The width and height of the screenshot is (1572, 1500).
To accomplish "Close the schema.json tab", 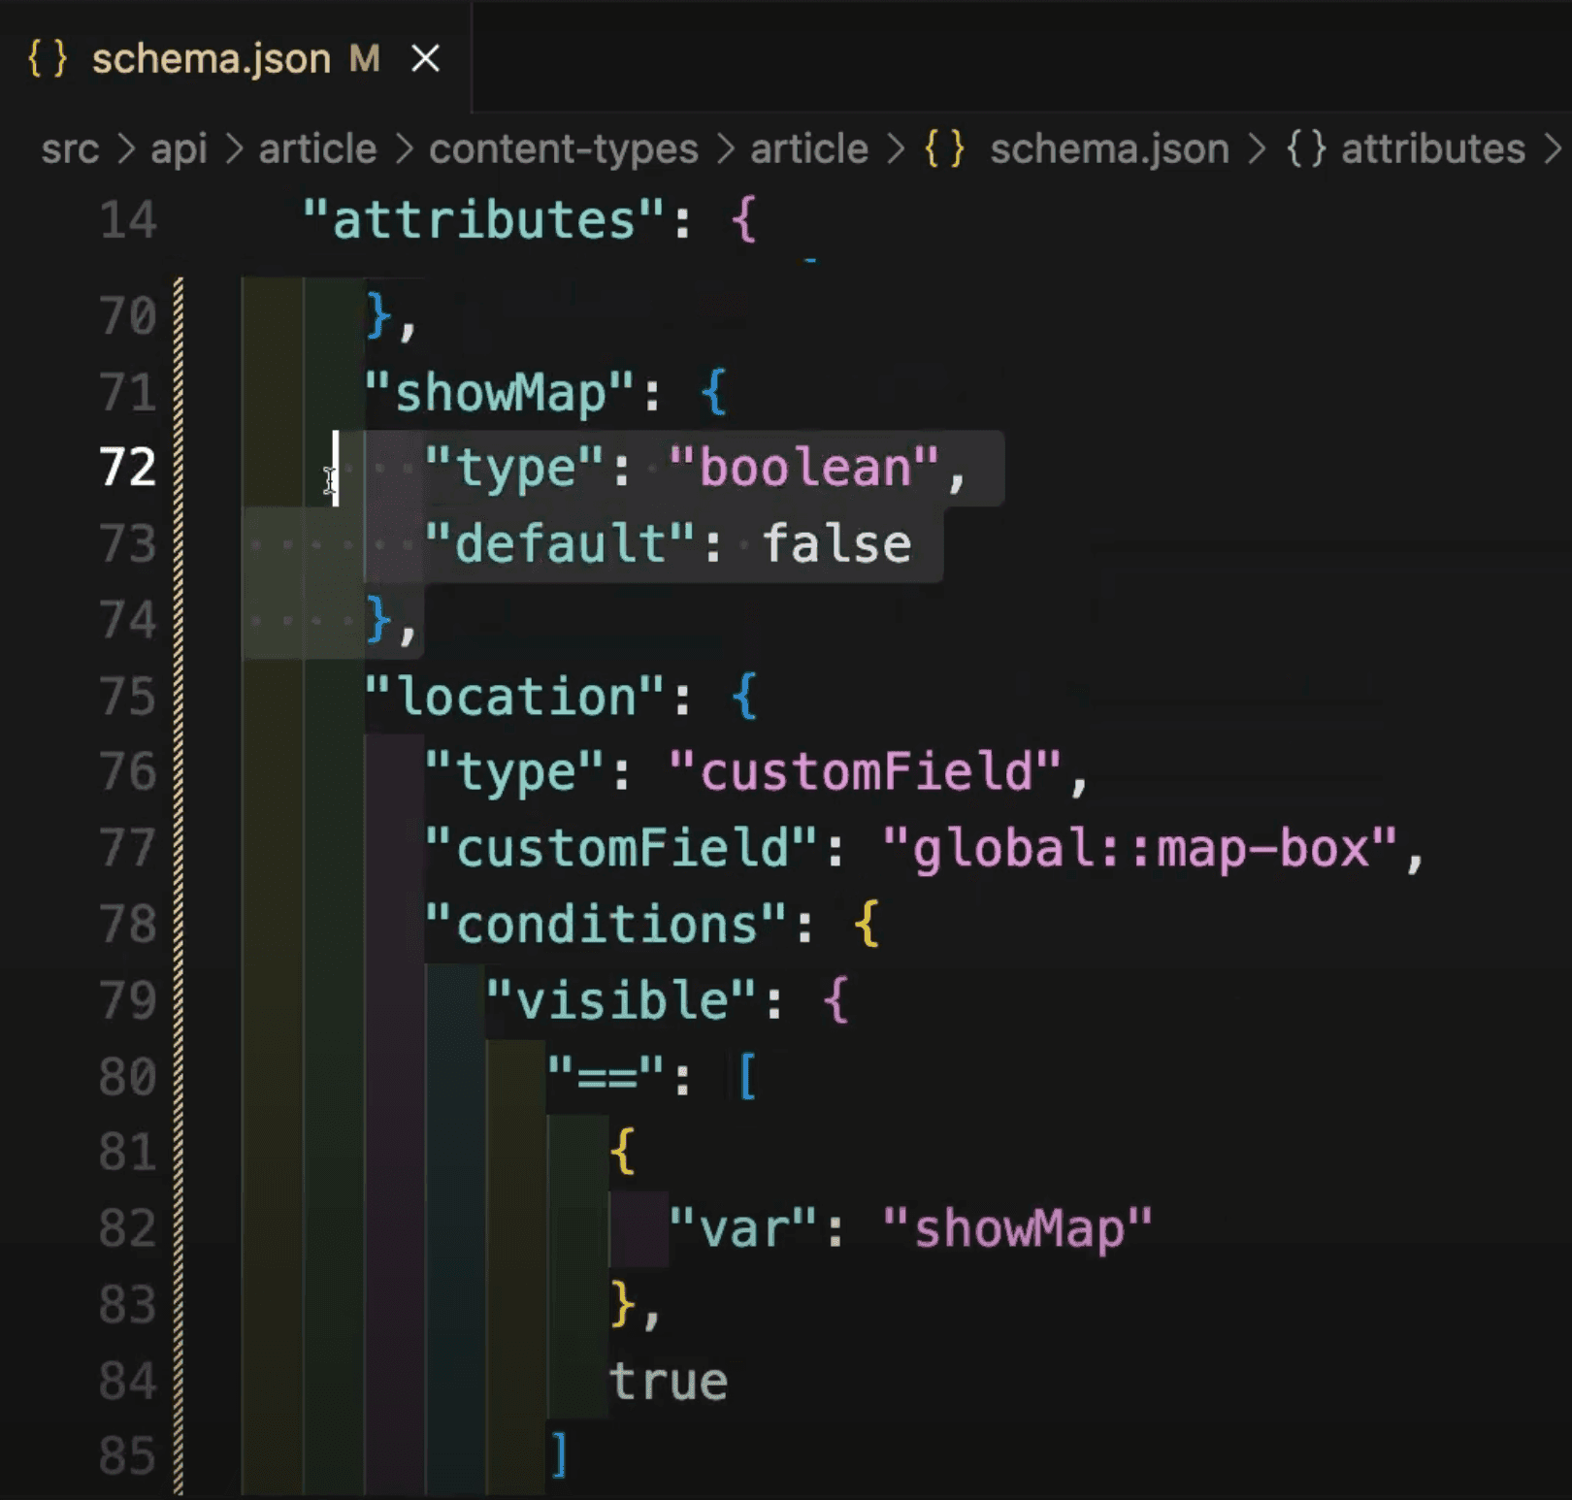I will [x=425, y=59].
